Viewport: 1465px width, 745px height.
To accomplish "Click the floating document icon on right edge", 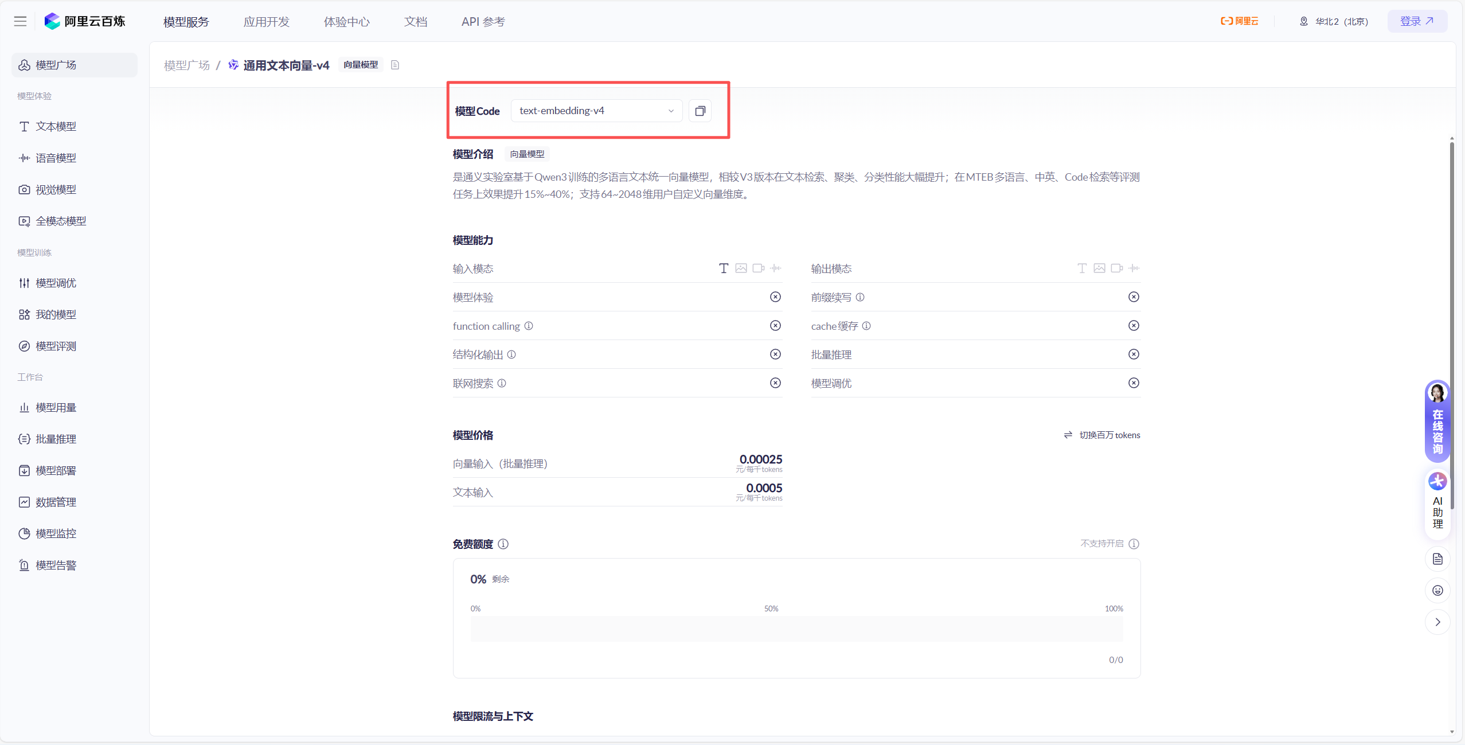I will [x=1437, y=559].
